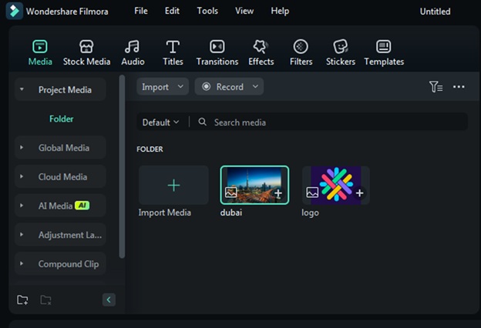Open the Stickers library
Image resolution: width=481 pixels, height=328 pixels.
tap(340, 52)
